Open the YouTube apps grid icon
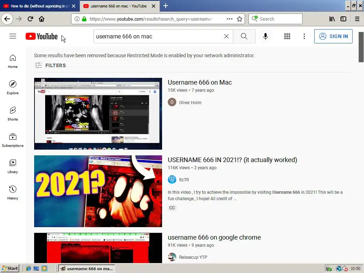The width and height of the screenshot is (364, 273). (x=287, y=36)
